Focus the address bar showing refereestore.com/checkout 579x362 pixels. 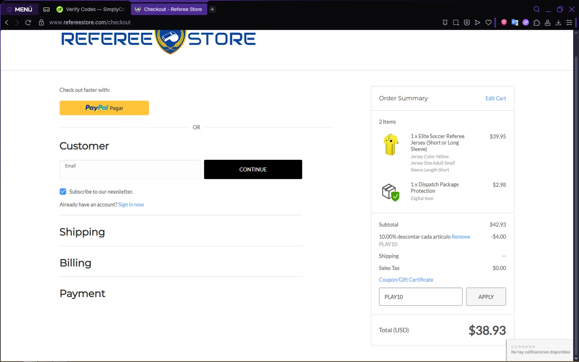(90, 22)
